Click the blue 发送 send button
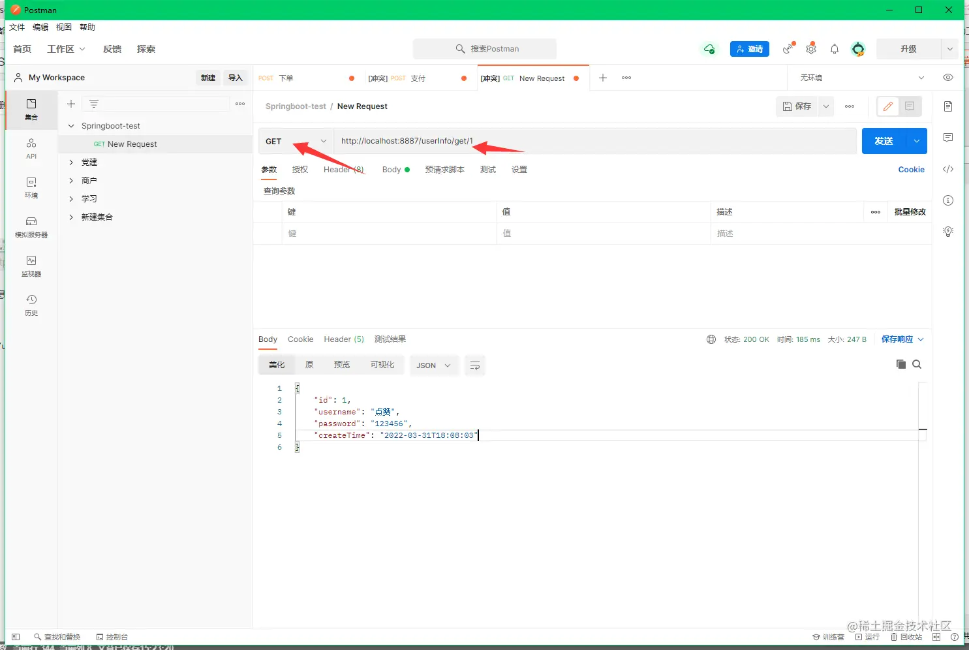This screenshot has height=650, width=969. 884,141
